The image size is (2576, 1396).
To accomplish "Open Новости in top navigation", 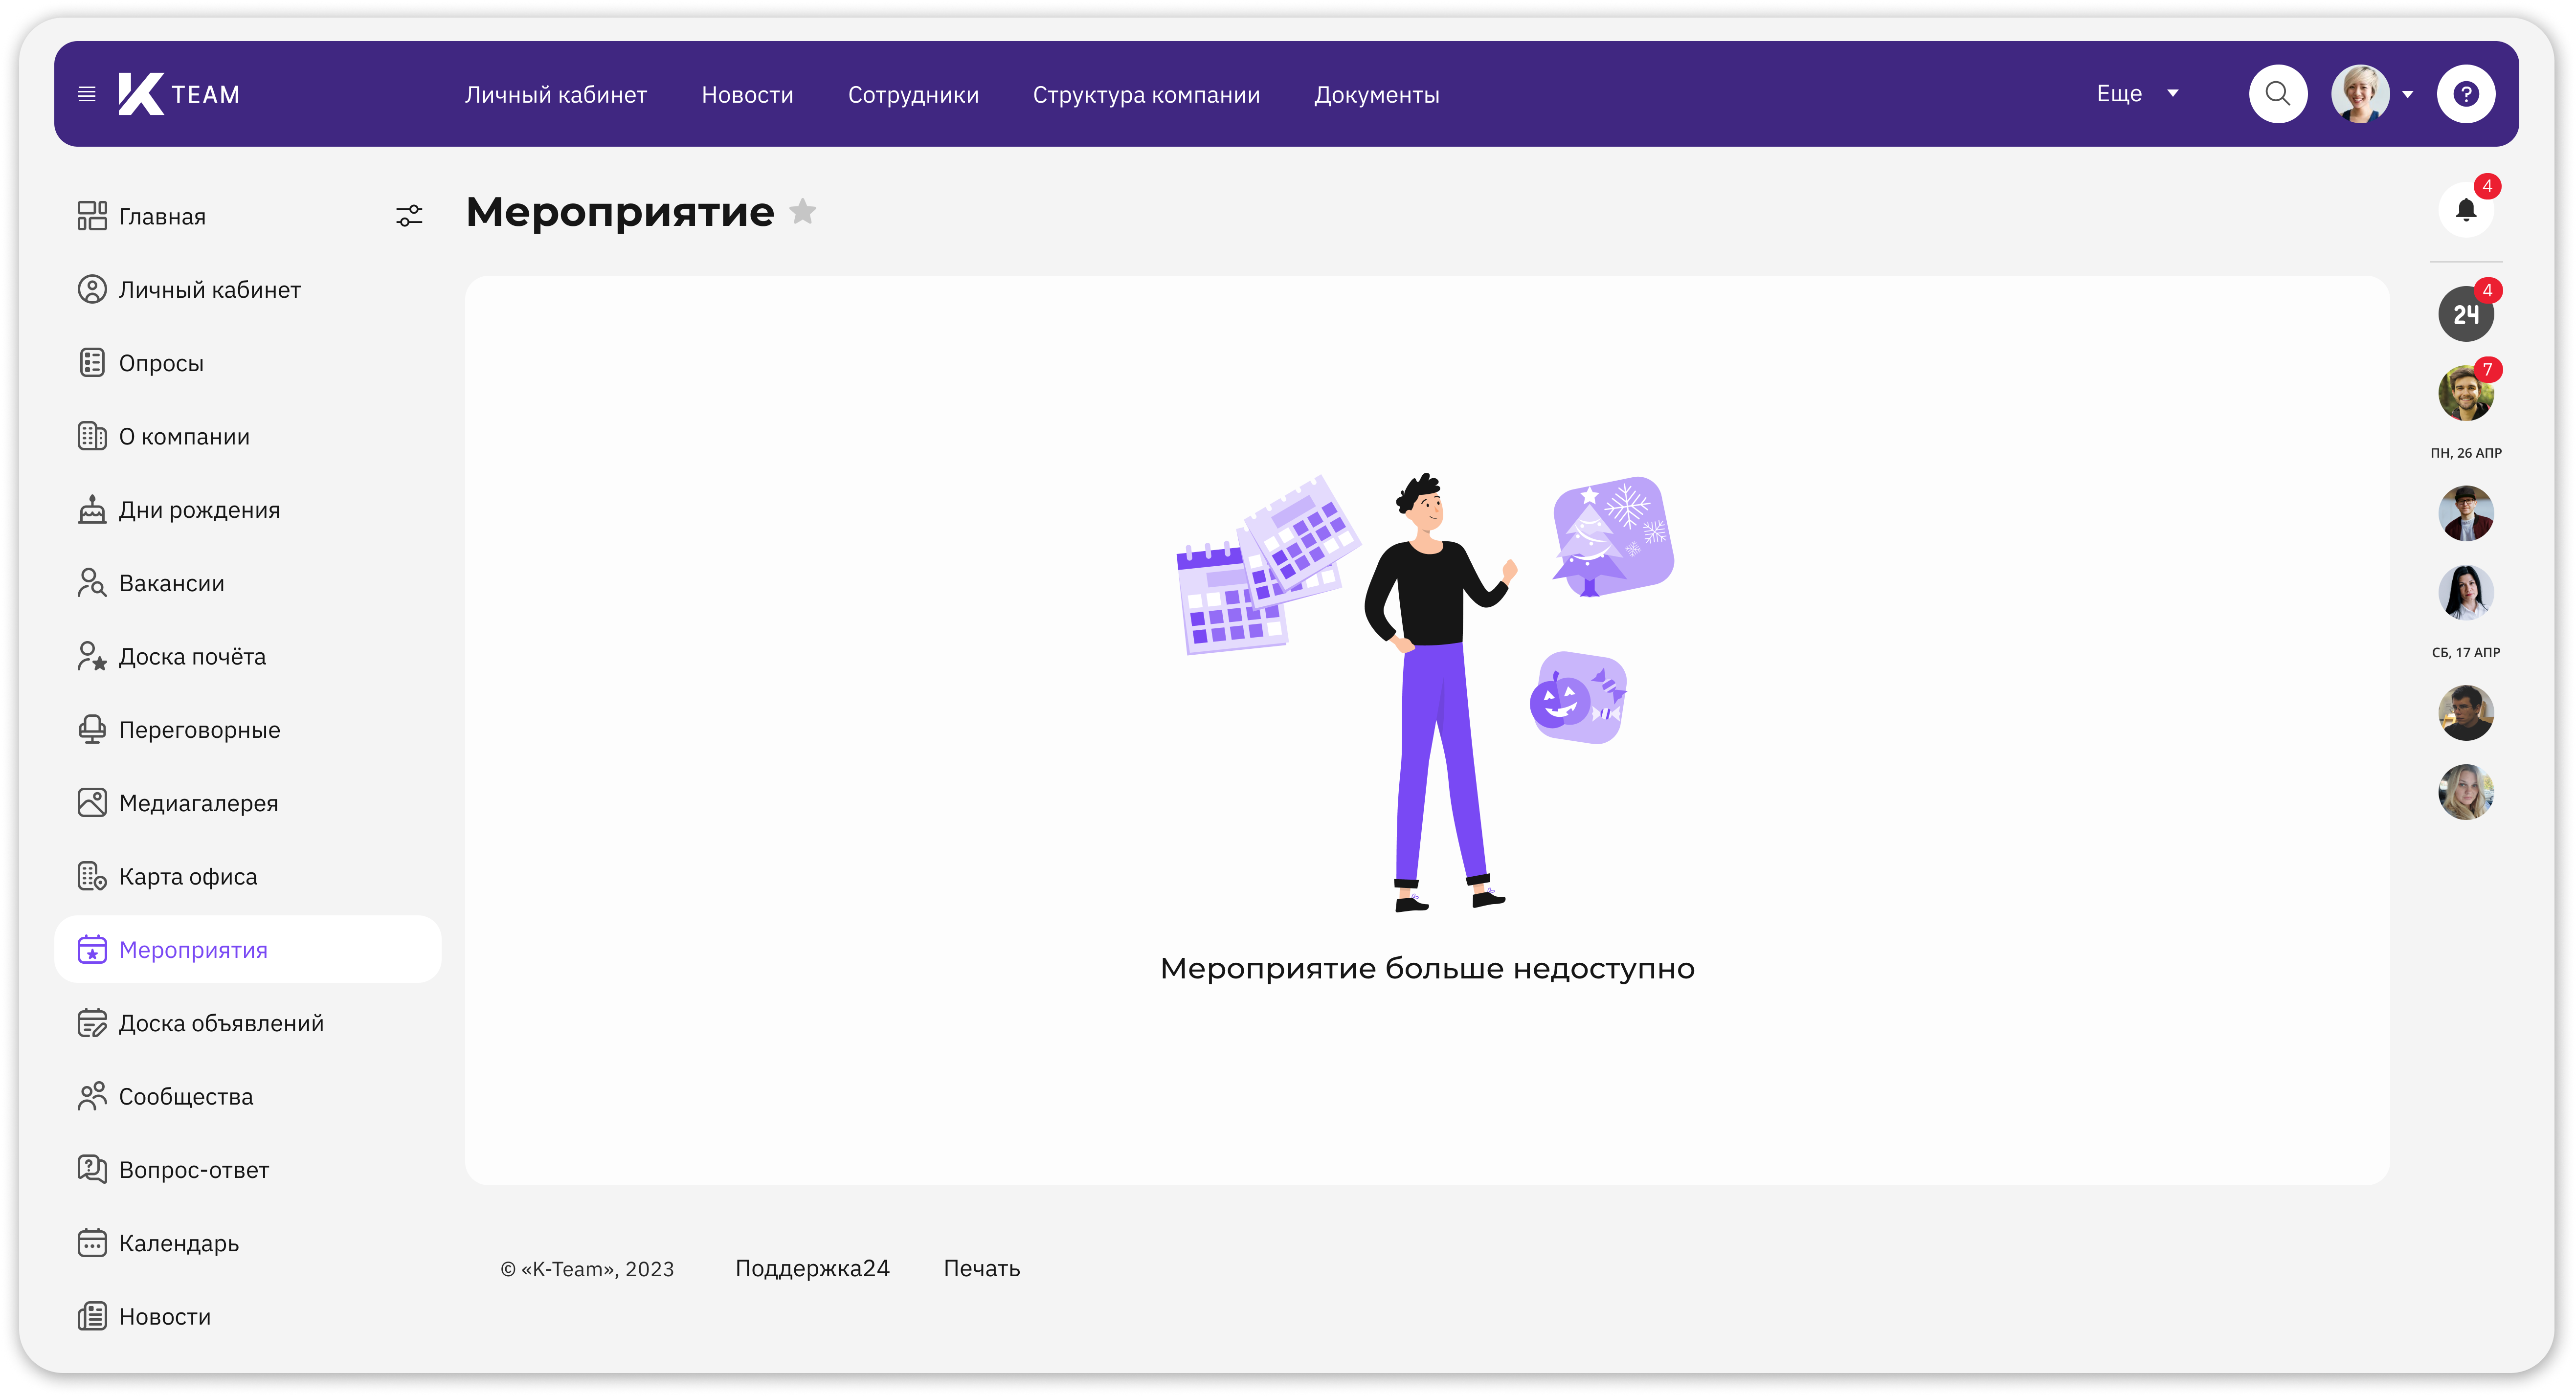I will 747,95.
